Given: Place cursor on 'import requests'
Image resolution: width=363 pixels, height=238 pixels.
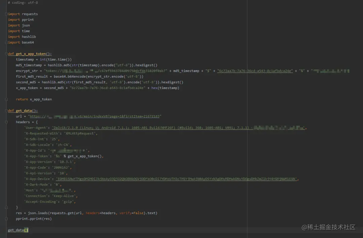Looking at the screenshot, I should coord(23,14).
